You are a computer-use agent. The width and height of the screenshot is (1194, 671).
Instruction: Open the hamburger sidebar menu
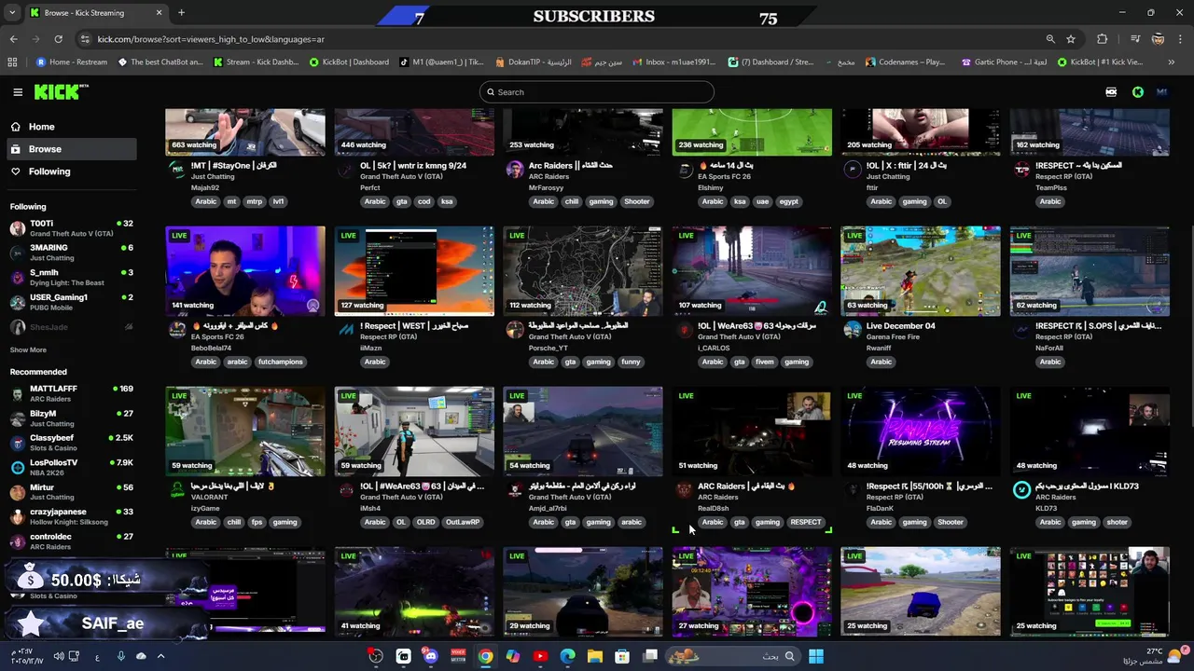pos(18,92)
